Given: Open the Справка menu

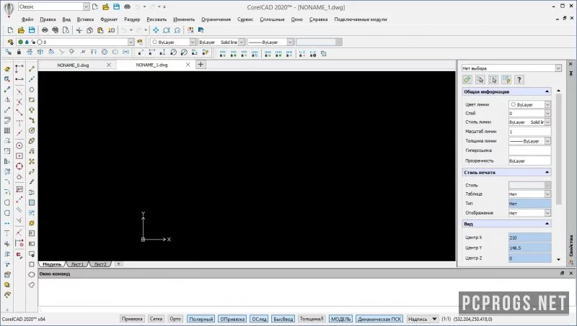Looking at the screenshot, I should (x=318, y=19).
